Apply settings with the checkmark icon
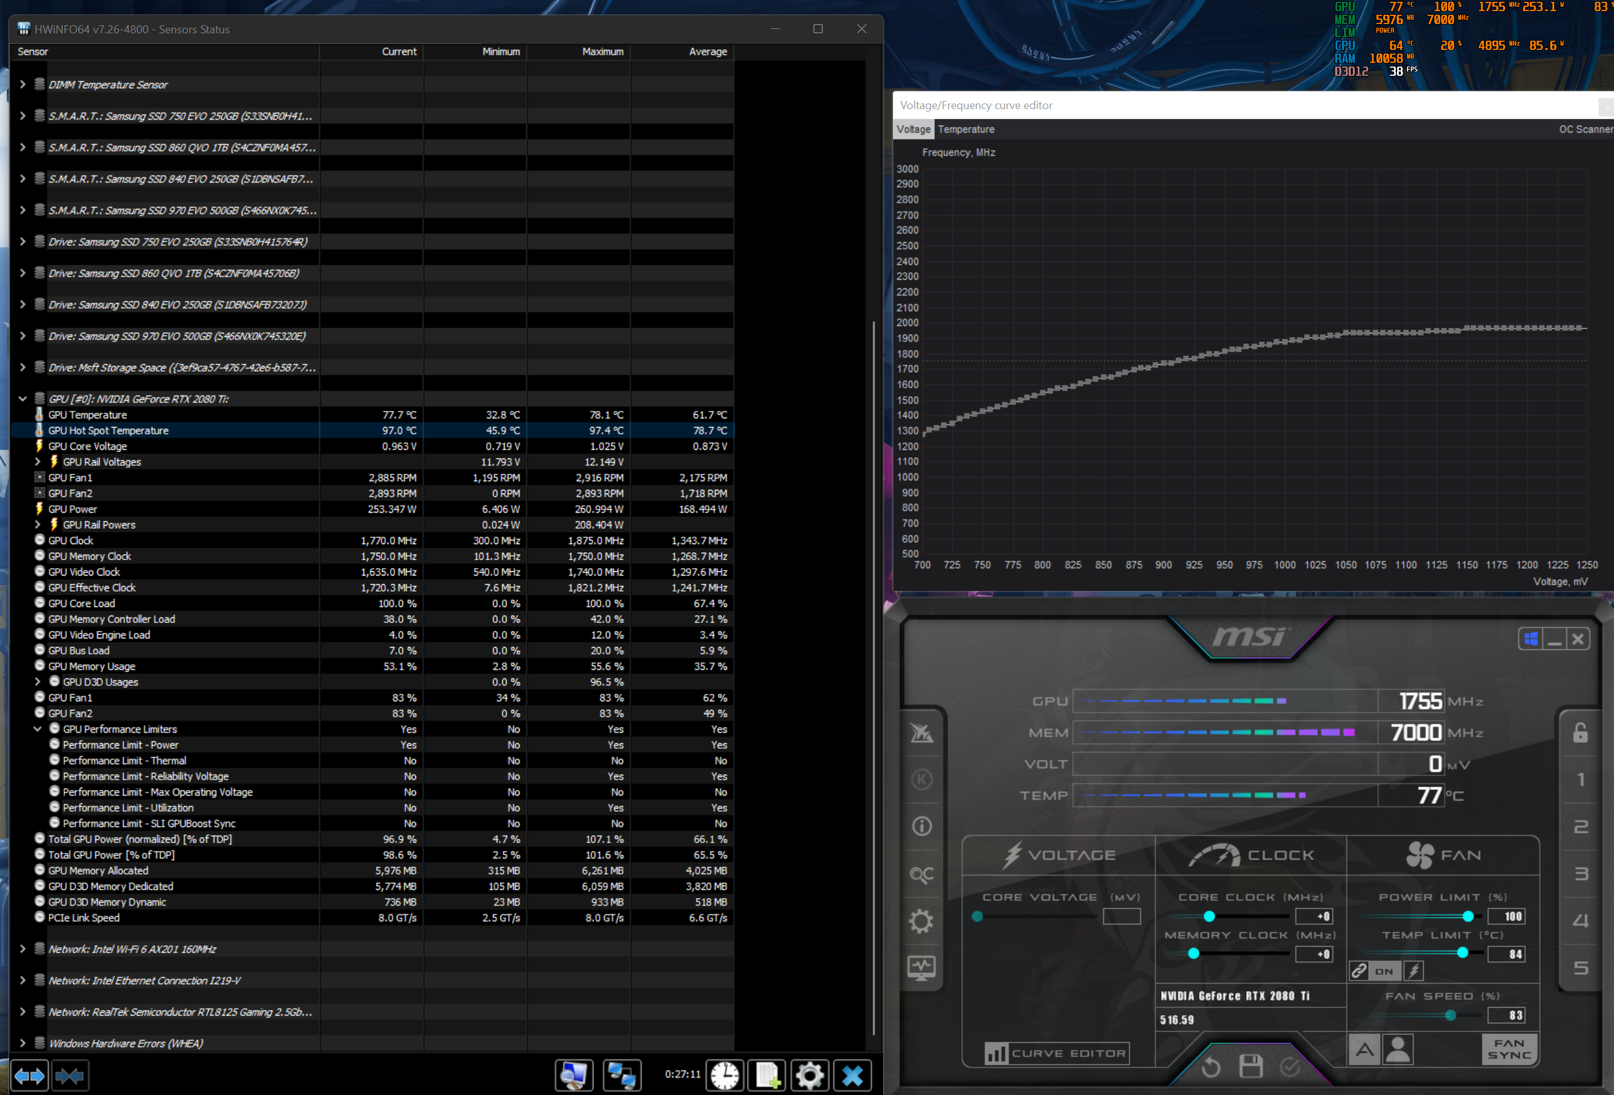Viewport: 1614px width, 1095px height. click(x=1290, y=1067)
